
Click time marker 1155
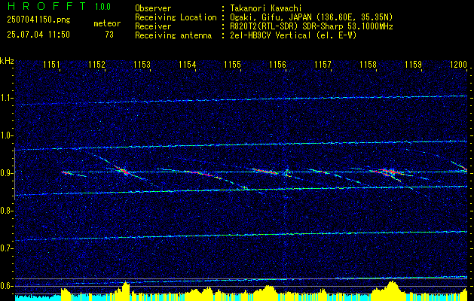point(232,65)
